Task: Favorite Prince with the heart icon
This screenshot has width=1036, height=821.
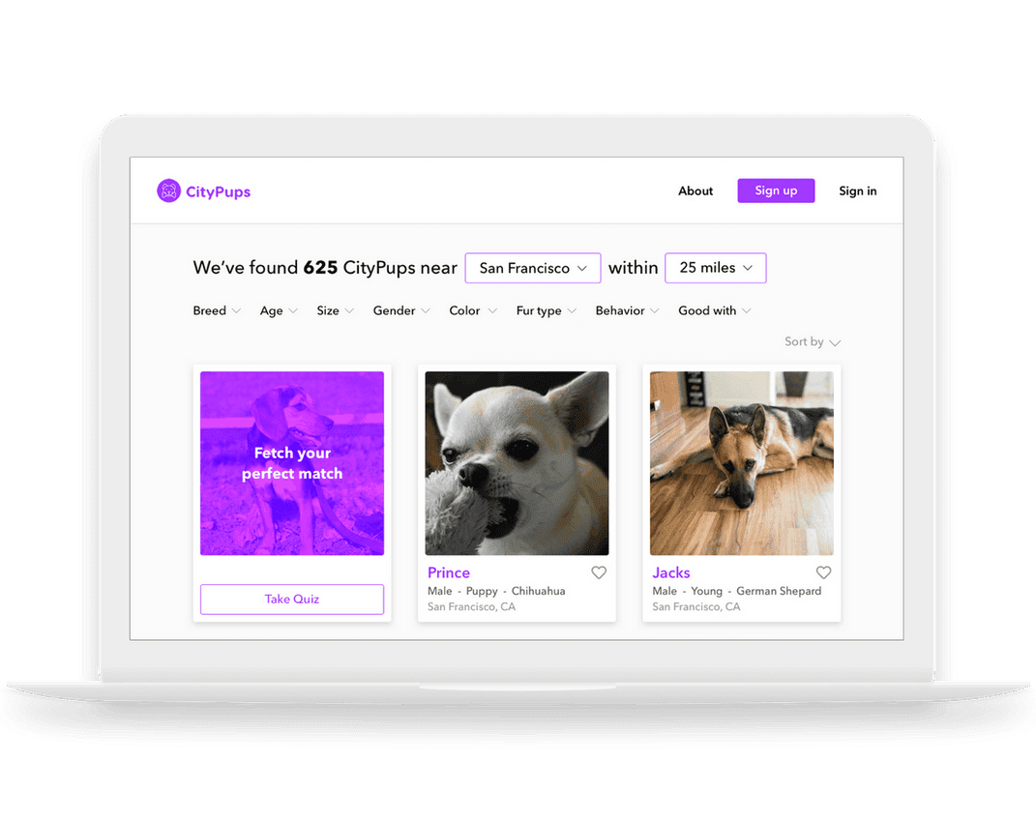Action: [x=599, y=572]
